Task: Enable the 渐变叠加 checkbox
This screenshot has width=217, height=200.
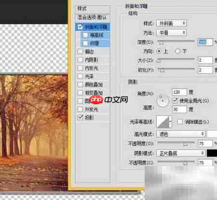Action: click(x=80, y=93)
